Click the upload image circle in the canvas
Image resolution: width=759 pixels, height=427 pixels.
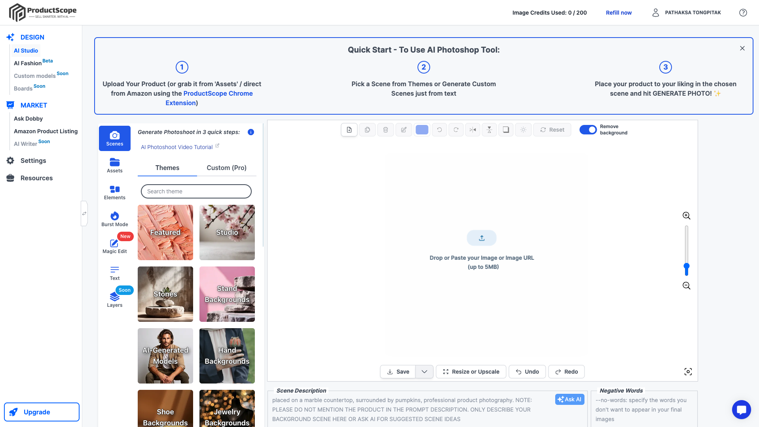pos(482,238)
